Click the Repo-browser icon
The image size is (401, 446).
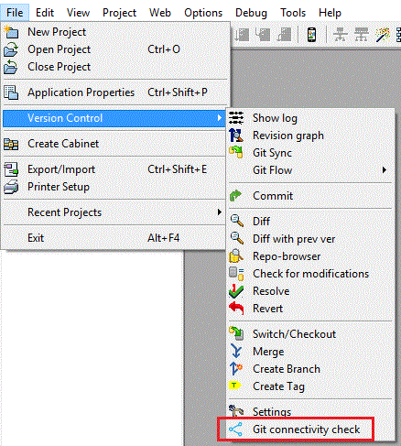(236, 256)
